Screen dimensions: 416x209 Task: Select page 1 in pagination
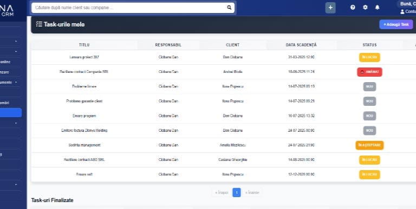237,193
